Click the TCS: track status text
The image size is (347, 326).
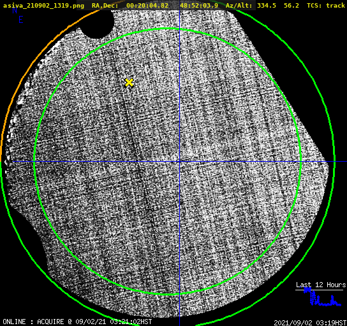click(326, 6)
